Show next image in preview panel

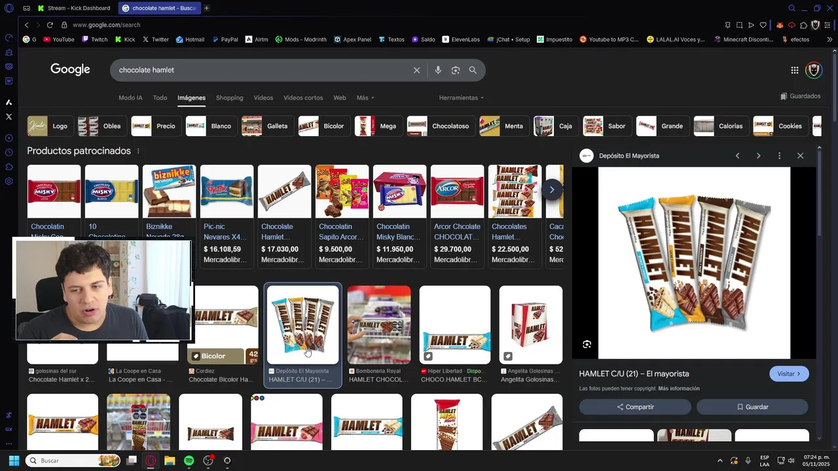click(758, 156)
